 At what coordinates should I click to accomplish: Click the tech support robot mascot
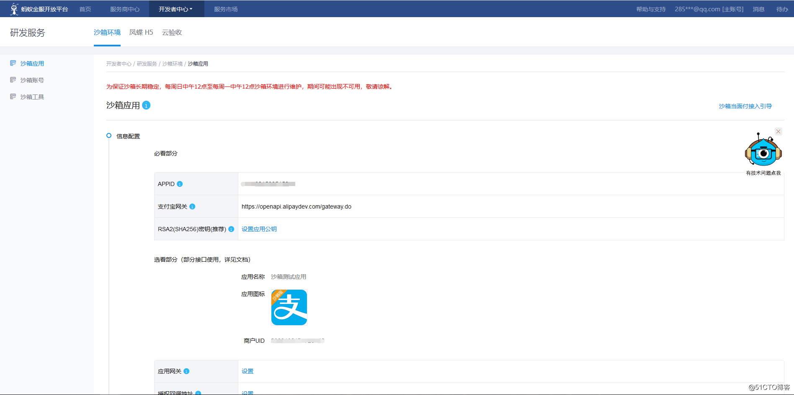(x=763, y=150)
